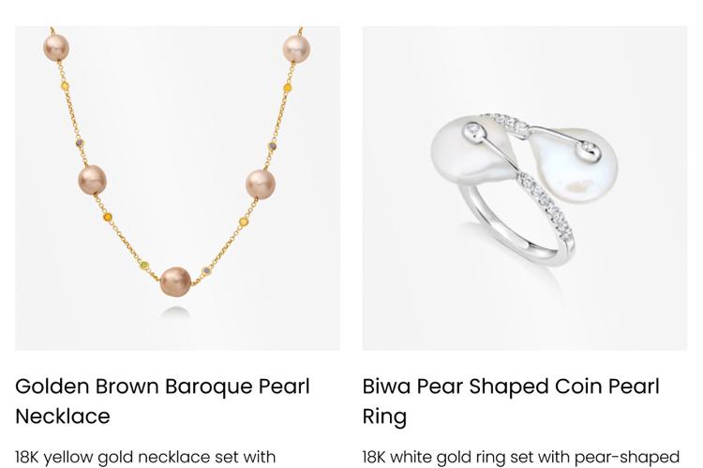This screenshot has height=468, width=703.
Task: Click the word Necklace in the product title
Action: [x=63, y=416]
